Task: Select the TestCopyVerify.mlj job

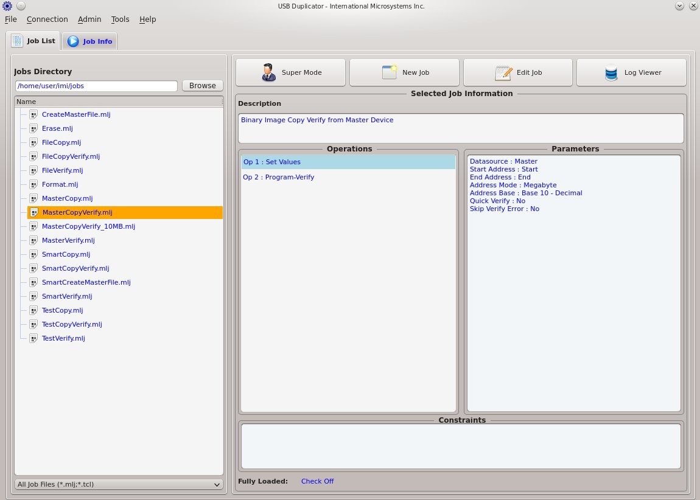Action: point(72,324)
